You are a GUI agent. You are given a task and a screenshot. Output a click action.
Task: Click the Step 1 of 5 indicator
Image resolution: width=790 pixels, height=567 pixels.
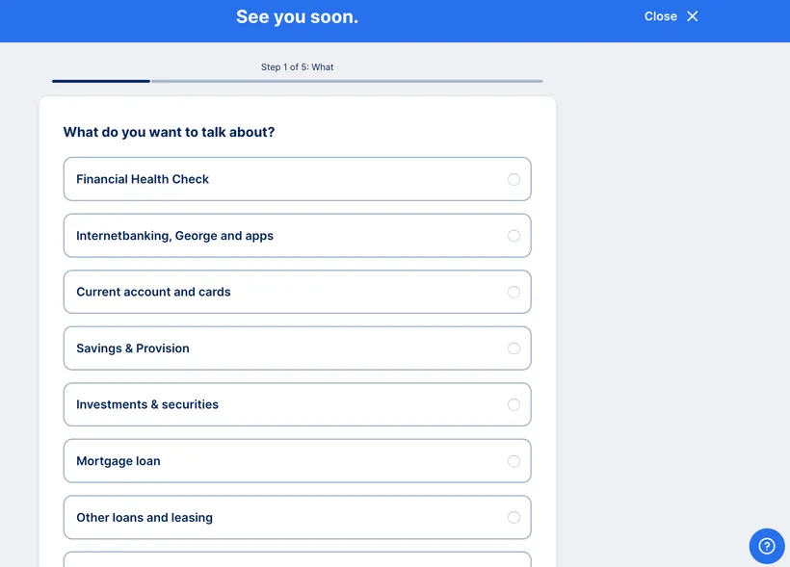(297, 66)
